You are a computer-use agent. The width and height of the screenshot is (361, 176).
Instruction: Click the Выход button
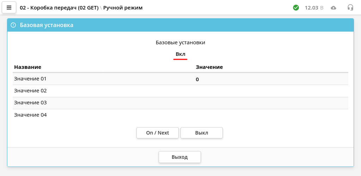[179, 157]
